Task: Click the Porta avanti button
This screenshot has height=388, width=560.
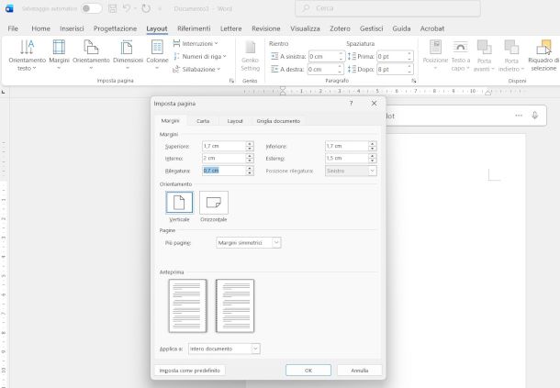Action: pyautogui.click(x=484, y=55)
